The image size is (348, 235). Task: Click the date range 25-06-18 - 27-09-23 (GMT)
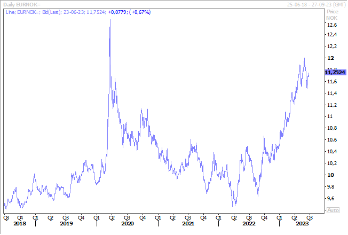(317, 5)
